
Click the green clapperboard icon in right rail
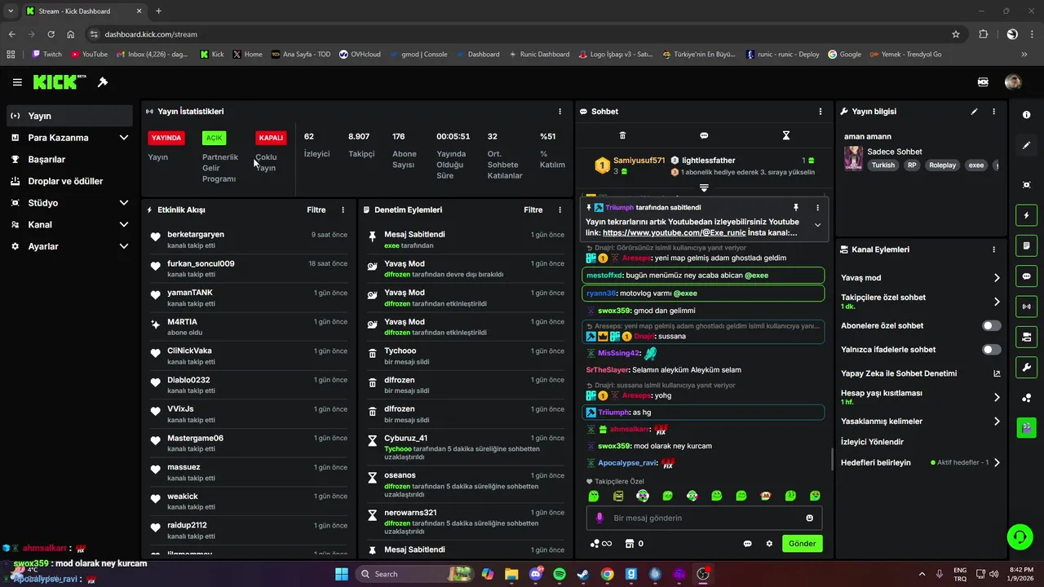[1026, 427]
